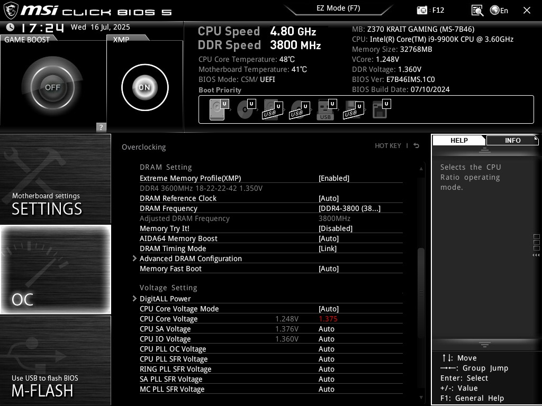Click the help panel bottom grip handle
The height and width of the screenshot is (406, 542).
point(485,344)
